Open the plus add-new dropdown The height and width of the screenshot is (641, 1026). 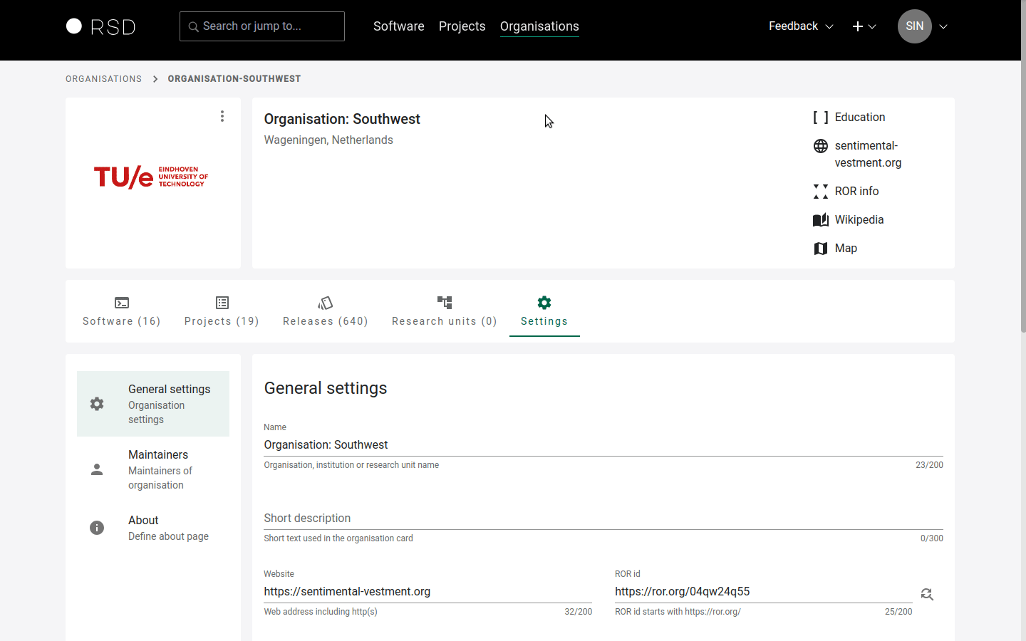pyautogui.click(x=864, y=26)
